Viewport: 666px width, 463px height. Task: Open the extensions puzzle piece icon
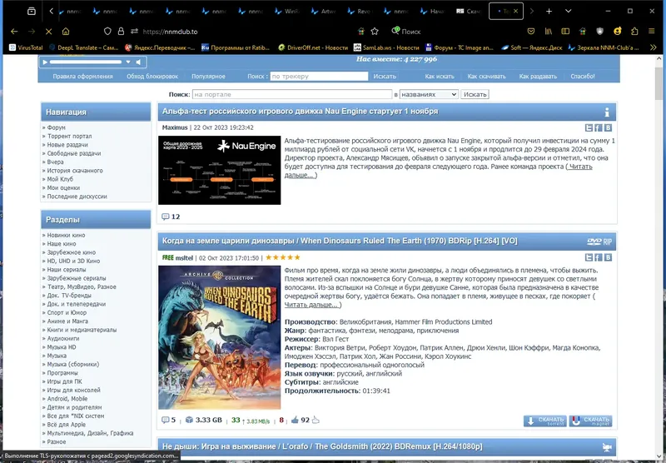coord(634,32)
